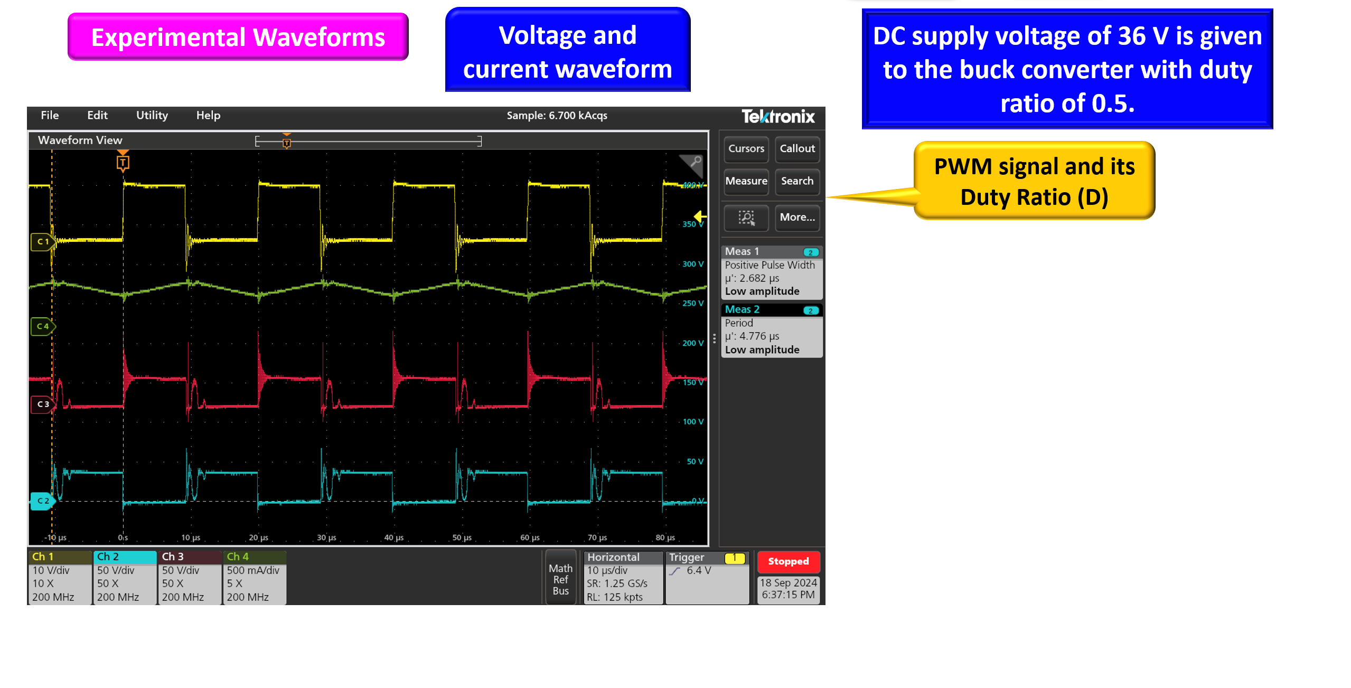Select the C4 channel handle marker

(42, 326)
